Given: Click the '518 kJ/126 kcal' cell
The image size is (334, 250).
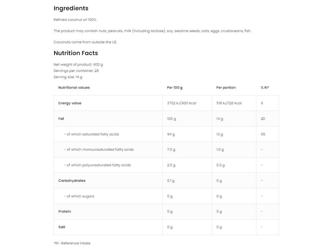Looking at the screenshot, I should point(229,103).
